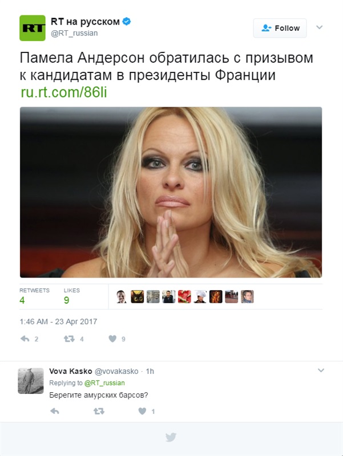
Task: Open the @RT_russian mention in the reply
Action: (104, 383)
